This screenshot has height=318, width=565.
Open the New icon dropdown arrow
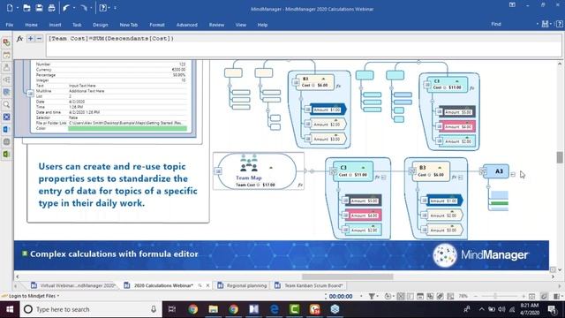tap(17, 8)
